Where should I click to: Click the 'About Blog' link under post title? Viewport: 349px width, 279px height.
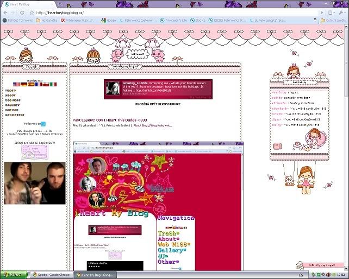142,125
